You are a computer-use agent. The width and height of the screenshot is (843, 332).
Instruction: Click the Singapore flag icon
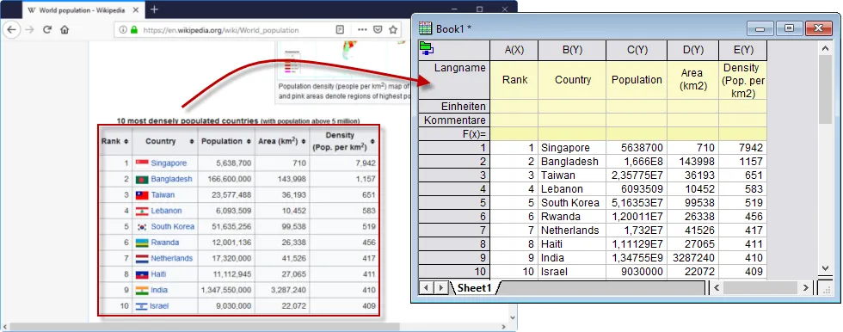pos(142,163)
